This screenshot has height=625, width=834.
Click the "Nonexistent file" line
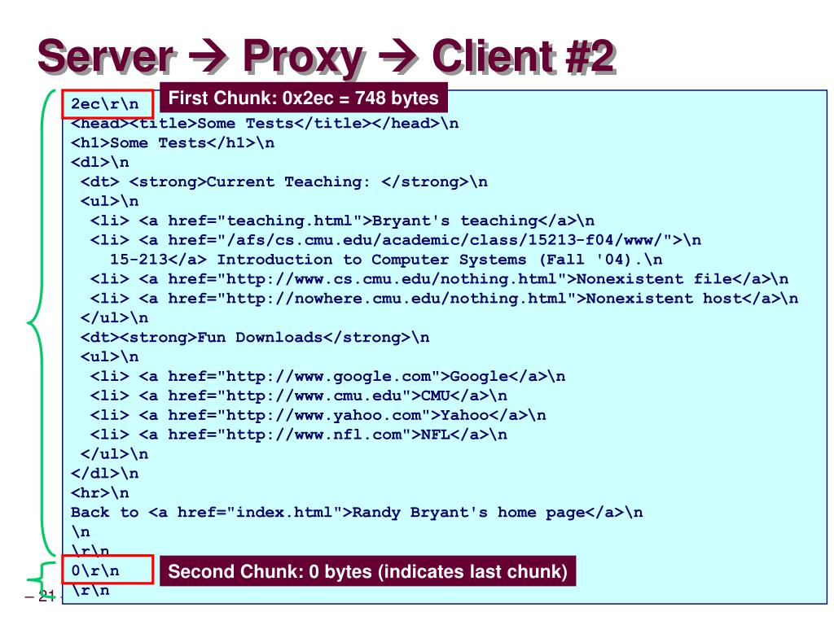pos(439,279)
